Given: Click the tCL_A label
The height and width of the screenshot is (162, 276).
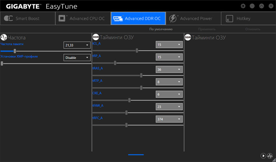Looking at the screenshot, I should click(x=97, y=43).
